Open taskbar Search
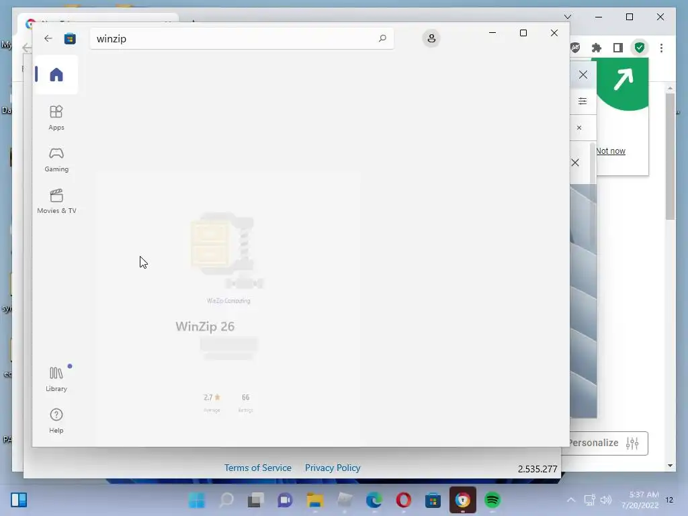Image resolution: width=688 pixels, height=516 pixels. coord(226,500)
